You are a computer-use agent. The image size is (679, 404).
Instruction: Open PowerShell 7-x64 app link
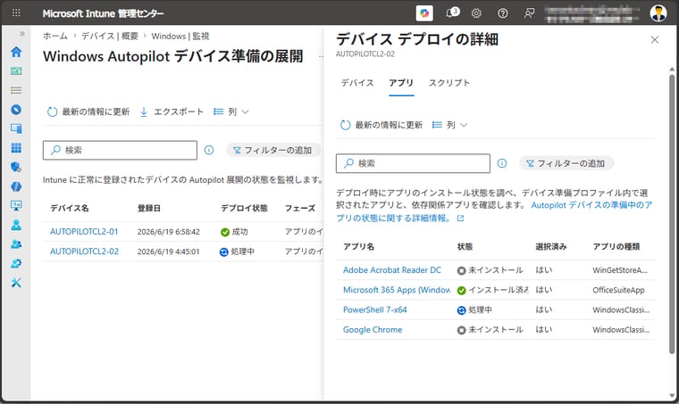click(375, 309)
